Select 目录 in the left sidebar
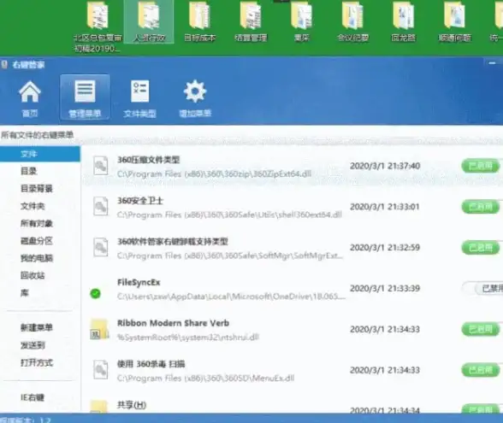The width and height of the screenshot is (503, 423). coord(29,171)
